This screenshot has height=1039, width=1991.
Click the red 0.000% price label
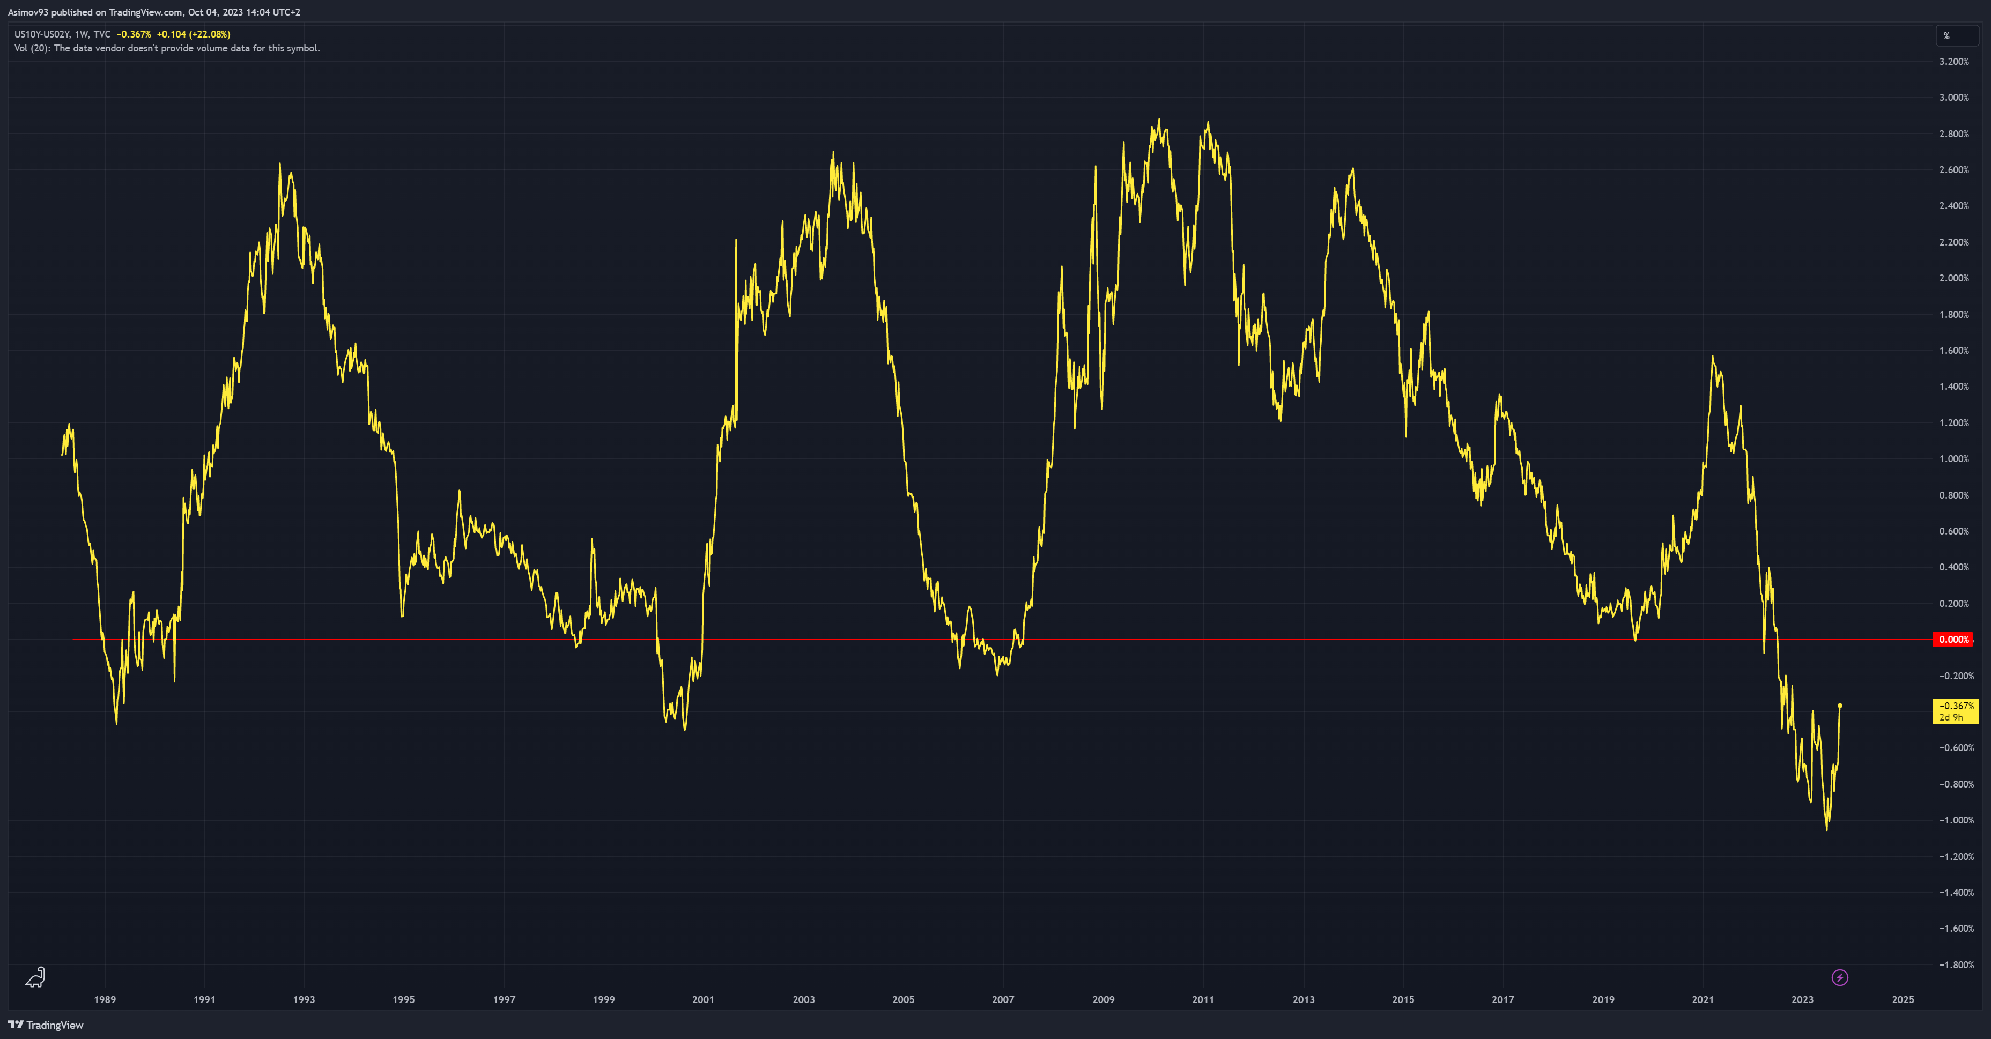[1953, 640]
